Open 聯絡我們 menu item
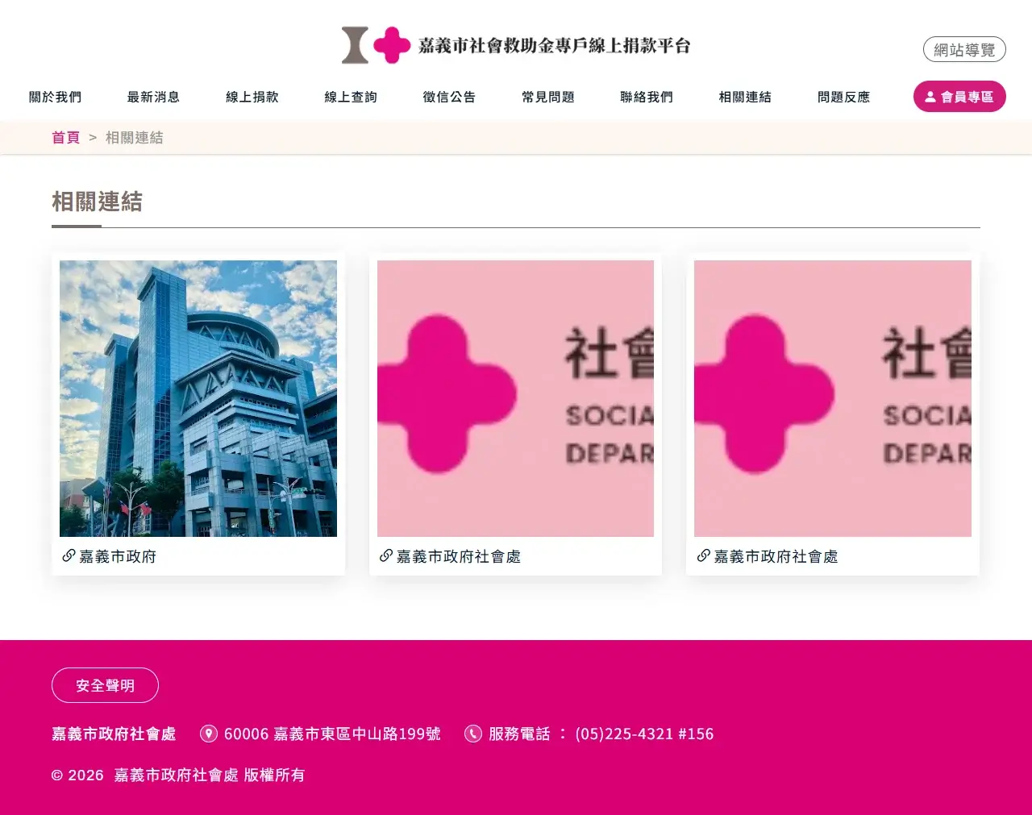 [x=647, y=97]
